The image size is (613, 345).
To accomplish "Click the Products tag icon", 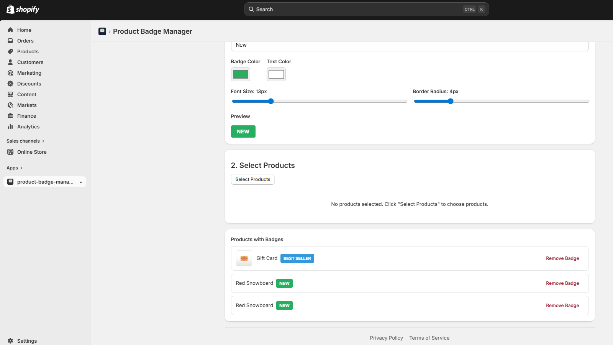I will click(x=10, y=51).
